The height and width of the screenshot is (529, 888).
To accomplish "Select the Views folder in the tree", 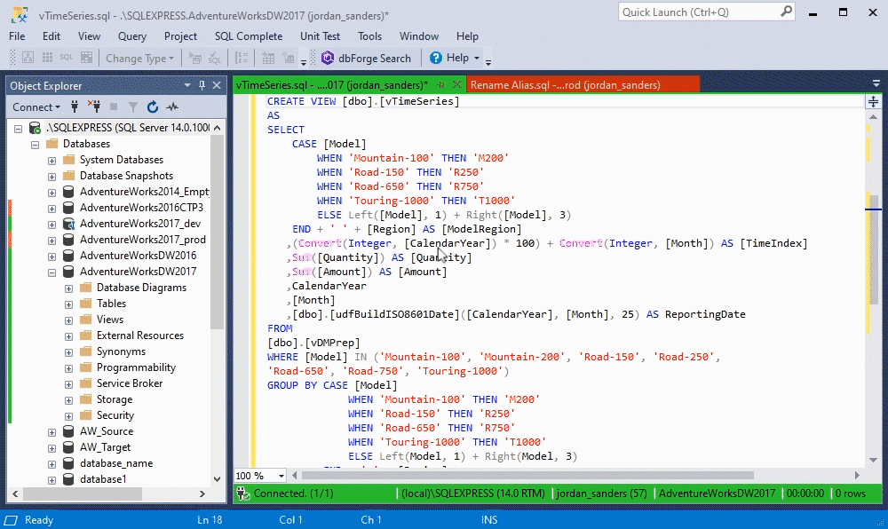I will coord(110,320).
